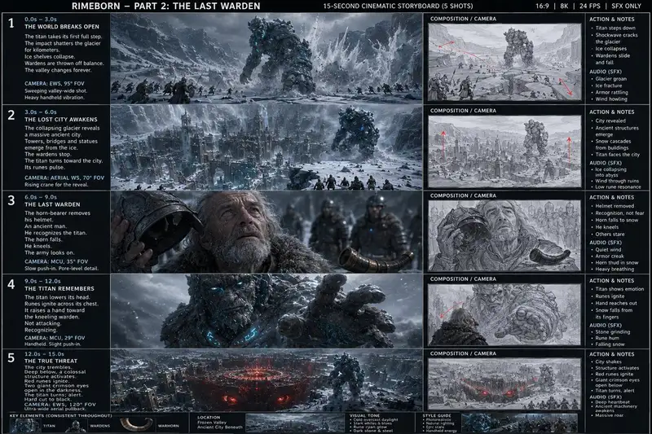
Task: Click 'Slow push-in. Pore-level detail.' note
Action: (x=62, y=268)
